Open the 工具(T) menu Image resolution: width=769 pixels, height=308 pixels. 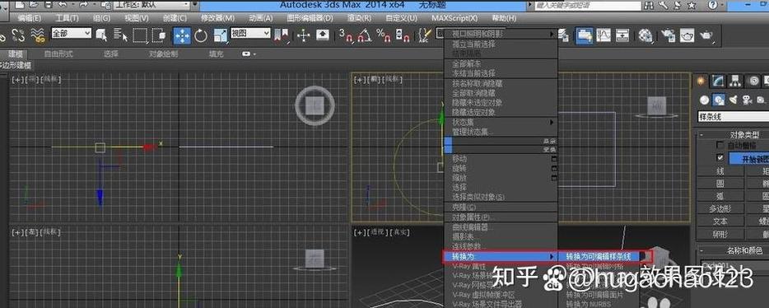pos(67,18)
